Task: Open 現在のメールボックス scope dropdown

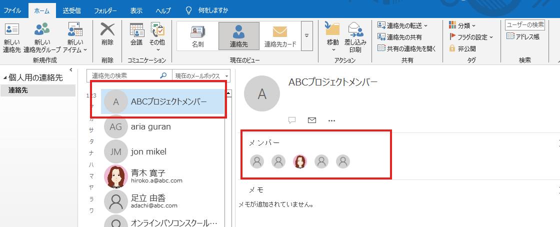Action: click(x=201, y=75)
